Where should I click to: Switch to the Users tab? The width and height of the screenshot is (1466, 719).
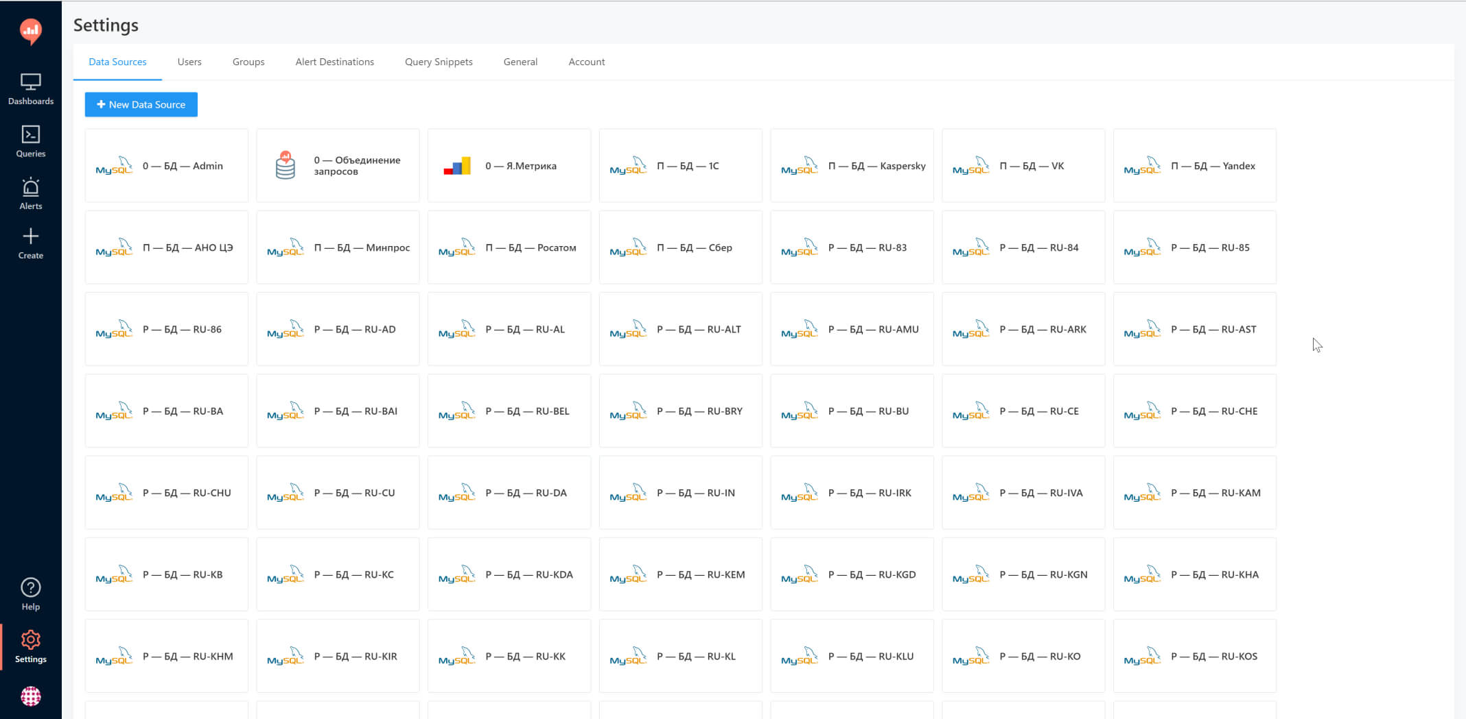tap(189, 62)
